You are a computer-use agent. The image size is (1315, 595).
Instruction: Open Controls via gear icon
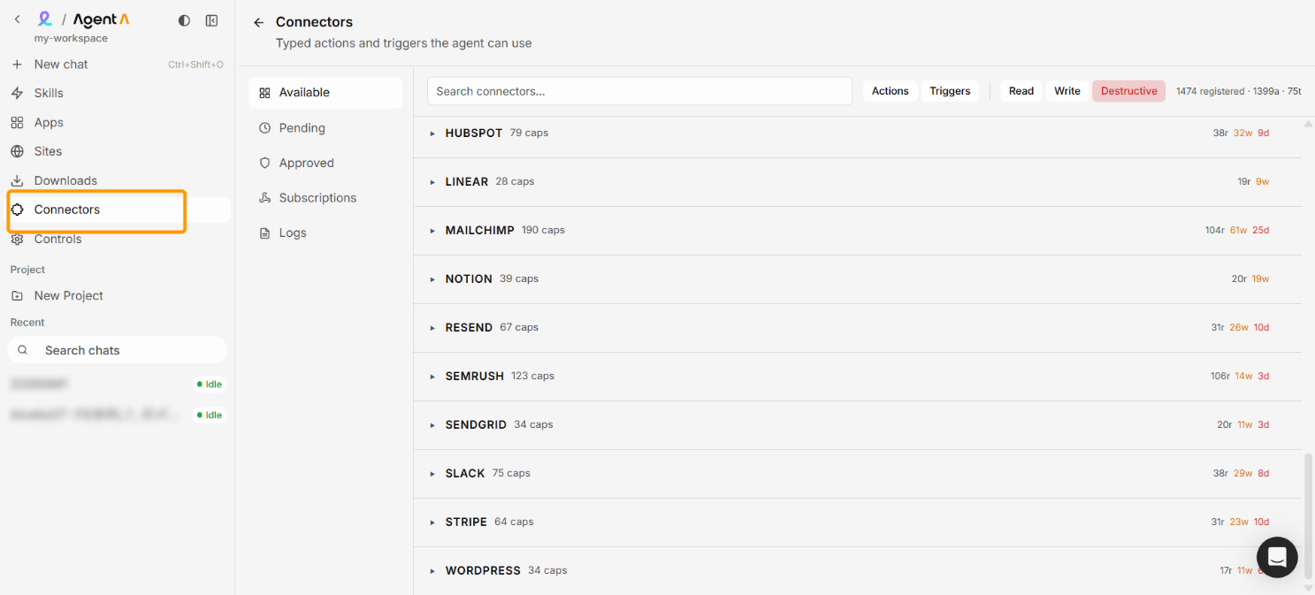pos(17,240)
